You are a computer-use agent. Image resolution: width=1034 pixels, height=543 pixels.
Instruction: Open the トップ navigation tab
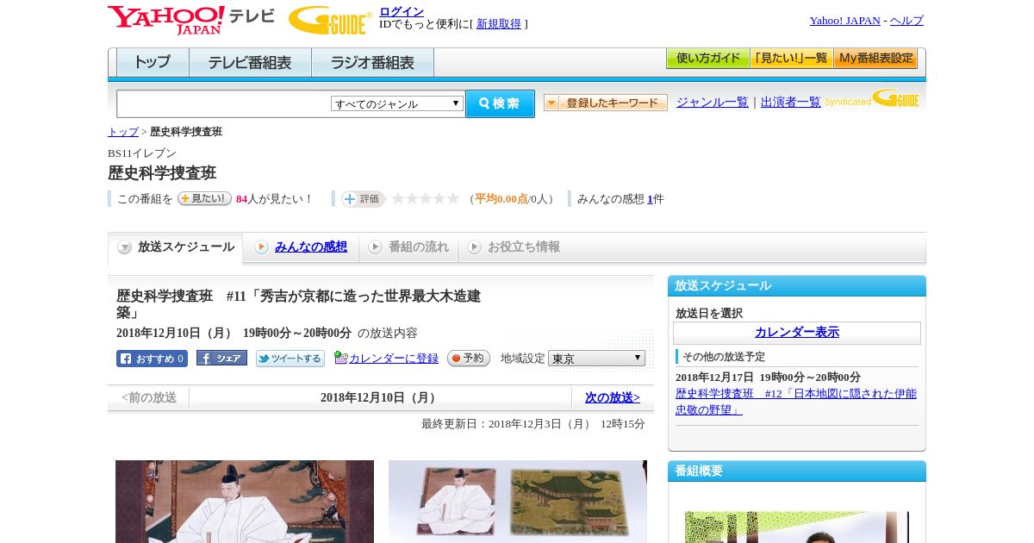[x=153, y=63]
